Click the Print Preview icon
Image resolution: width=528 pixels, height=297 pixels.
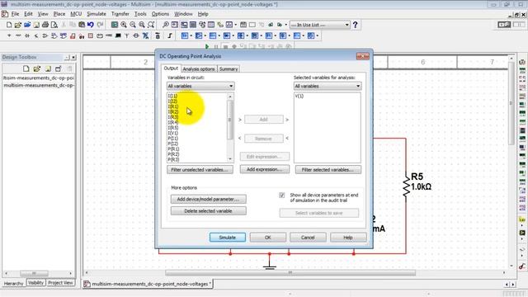[x=54, y=25]
